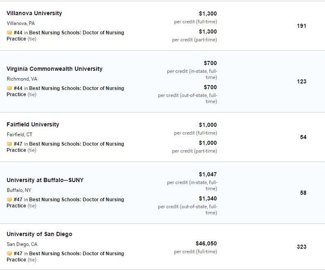Open the Virginia Commonwealth University school page
Image resolution: width=325 pixels, height=270 pixels.
click(x=54, y=69)
